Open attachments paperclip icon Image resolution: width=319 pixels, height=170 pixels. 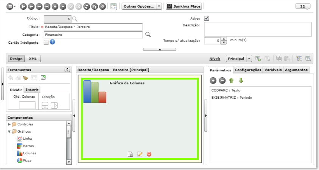(x=103, y=6)
